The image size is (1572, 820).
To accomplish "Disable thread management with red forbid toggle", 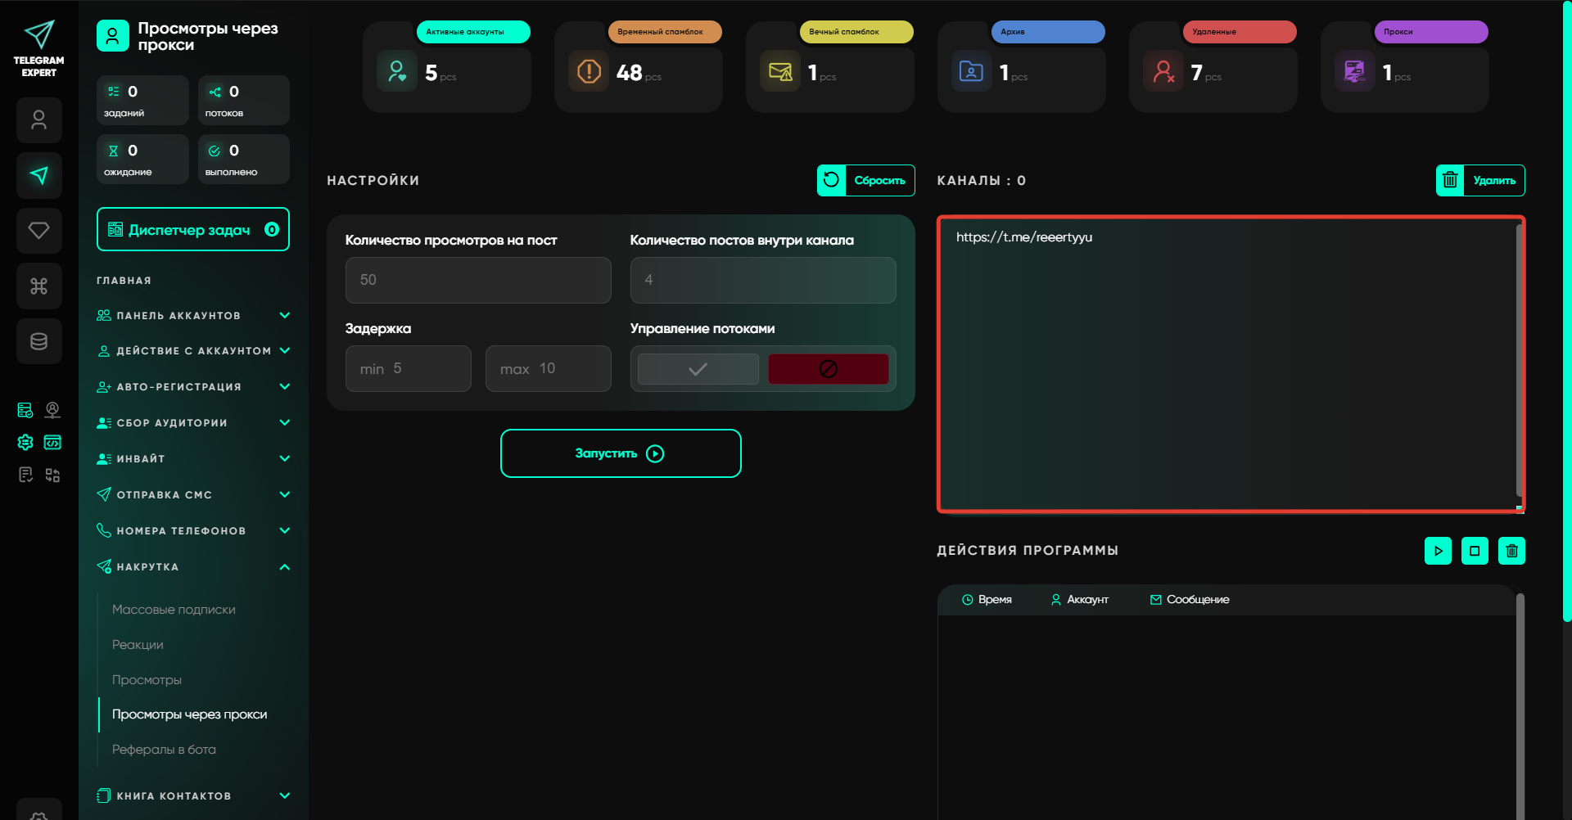I will pyautogui.click(x=828, y=369).
